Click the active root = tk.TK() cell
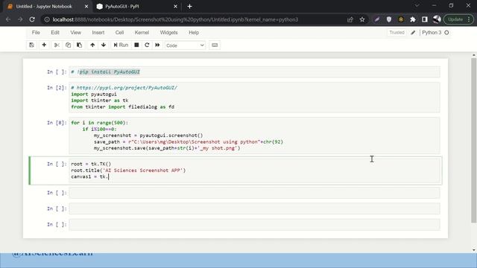Screen dimensions: 477x268 click(x=254, y=170)
